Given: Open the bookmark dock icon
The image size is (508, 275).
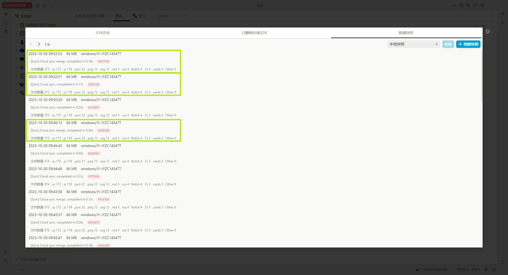Looking at the screenshot, I should 6,252.
